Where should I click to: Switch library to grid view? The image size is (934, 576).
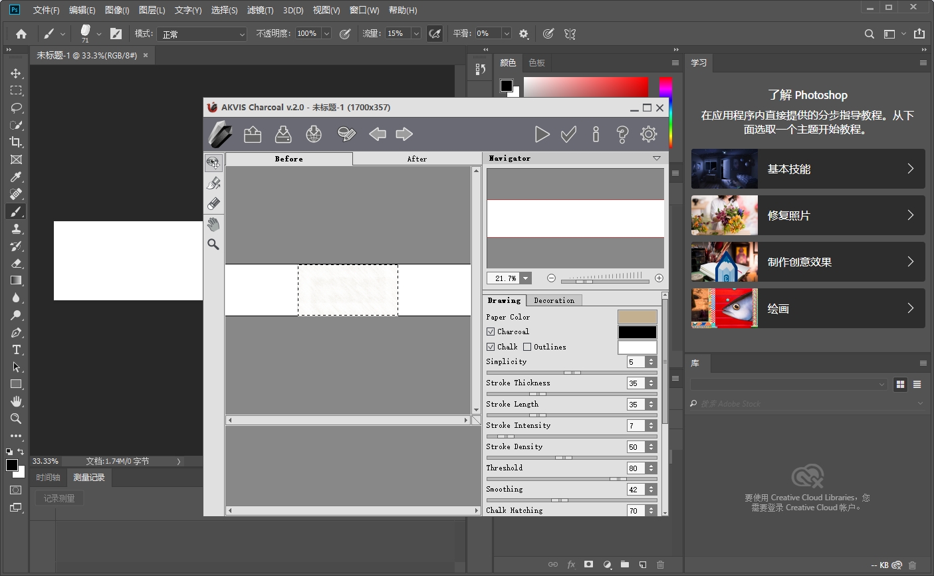click(901, 384)
